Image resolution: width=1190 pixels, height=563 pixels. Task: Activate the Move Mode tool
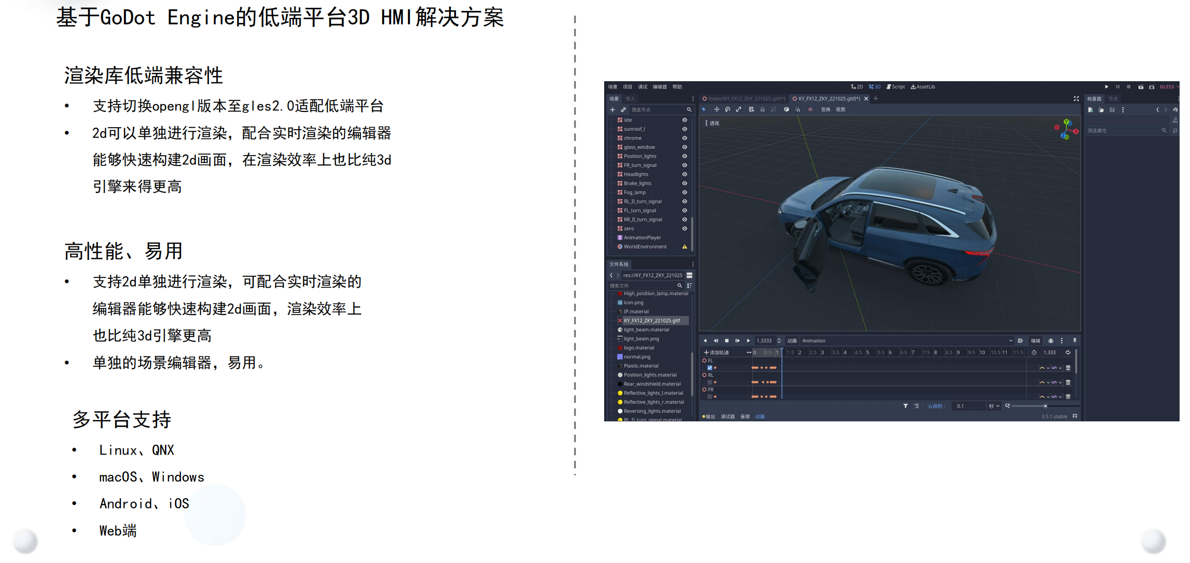tap(716, 109)
